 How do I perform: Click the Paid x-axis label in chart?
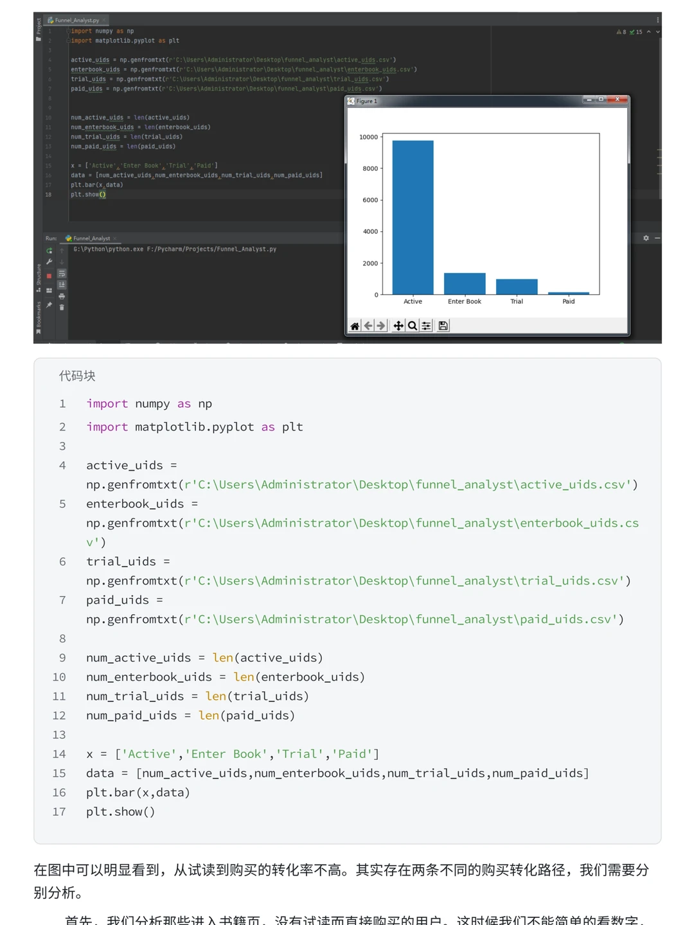pyautogui.click(x=569, y=301)
